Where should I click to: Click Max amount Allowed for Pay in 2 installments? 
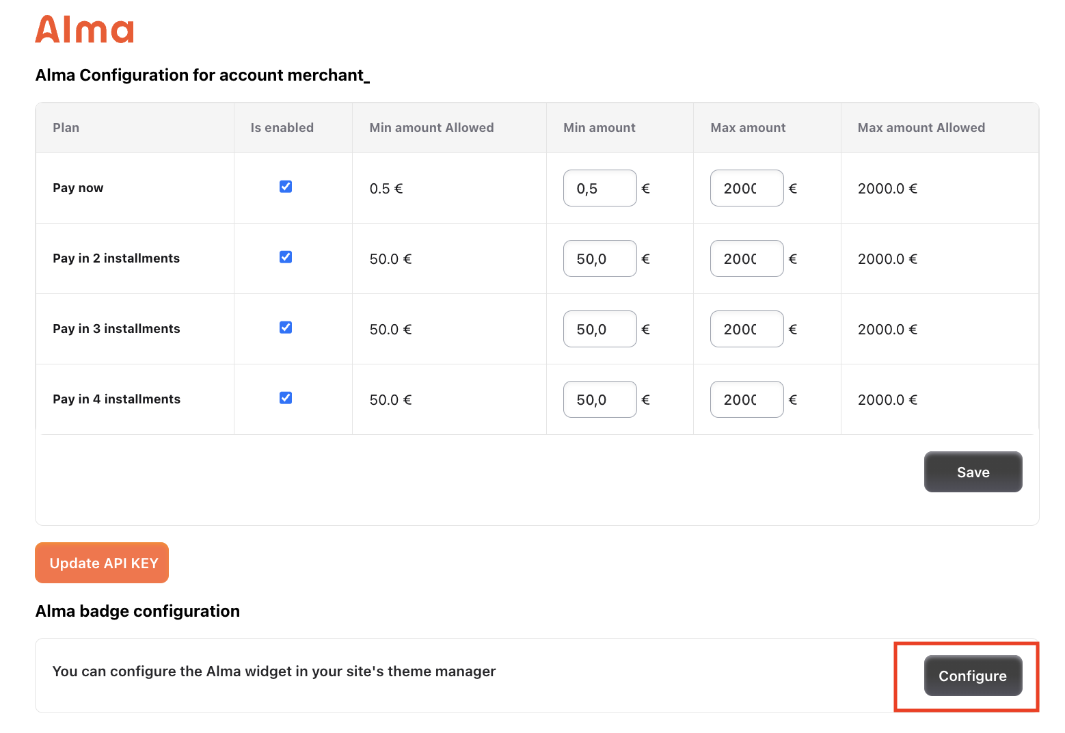(887, 259)
